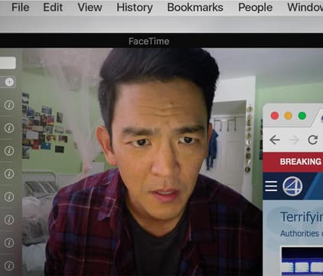Open the news video thumbnail
The width and height of the screenshot is (323, 276).
pos(302,261)
